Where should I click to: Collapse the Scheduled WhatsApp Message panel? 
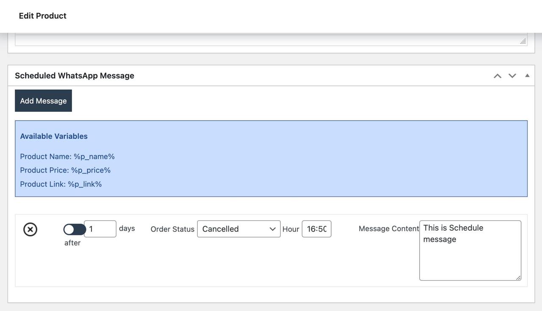pyautogui.click(x=527, y=76)
